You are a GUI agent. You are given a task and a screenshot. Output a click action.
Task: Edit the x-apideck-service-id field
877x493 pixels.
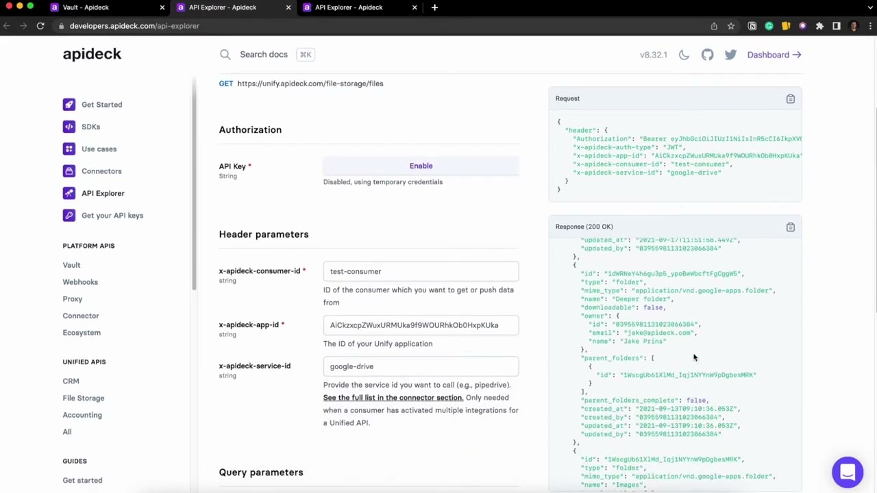421,366
